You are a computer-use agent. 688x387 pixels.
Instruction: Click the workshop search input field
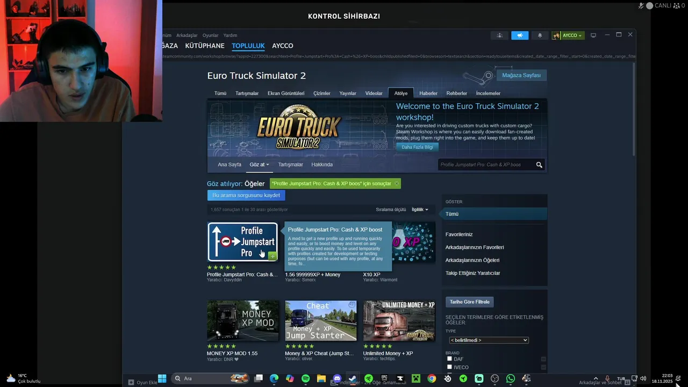click(x=486, y=165)
